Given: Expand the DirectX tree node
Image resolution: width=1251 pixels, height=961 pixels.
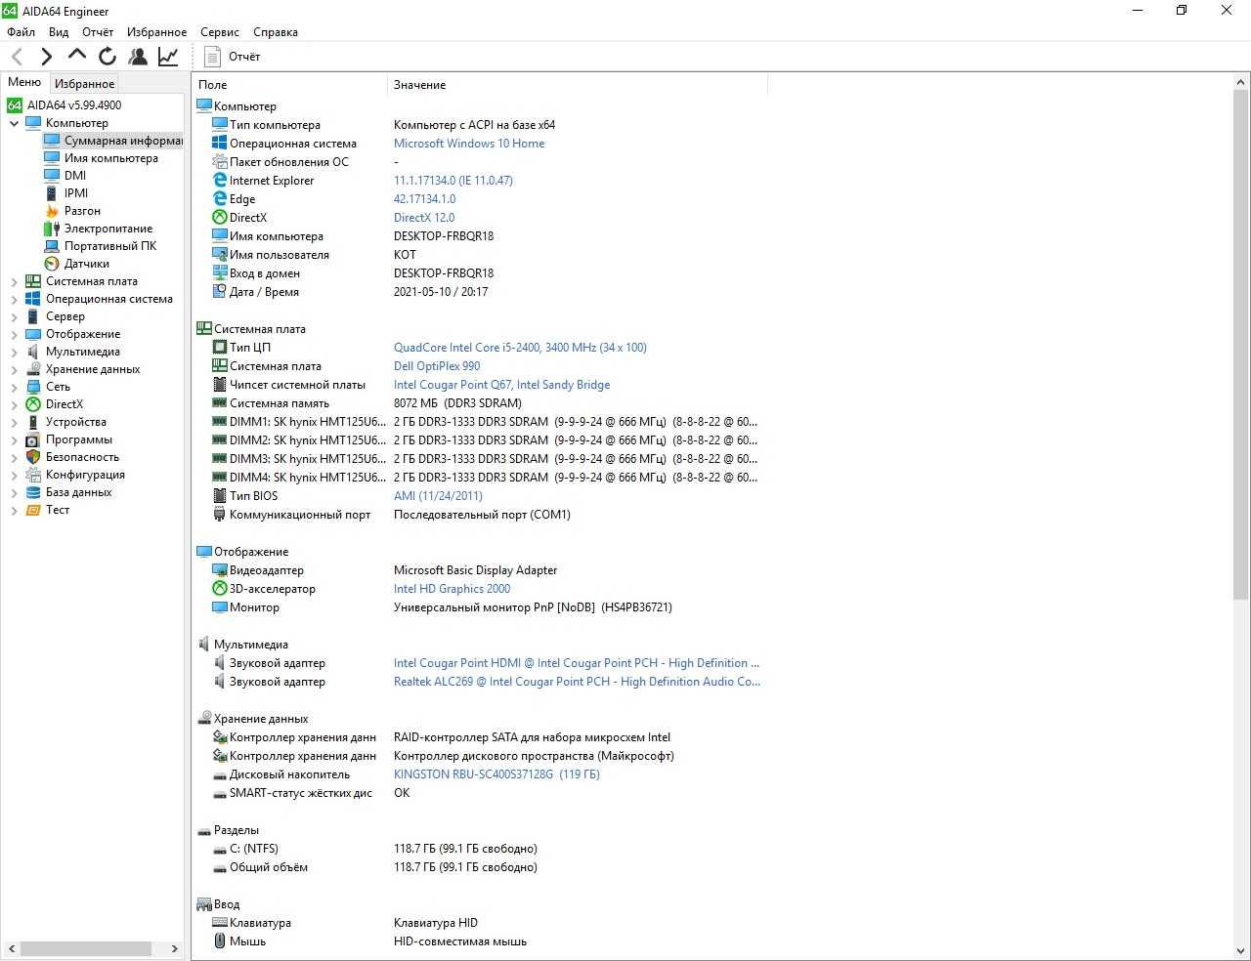Looking at the screenshot, I should coord(14,404).
